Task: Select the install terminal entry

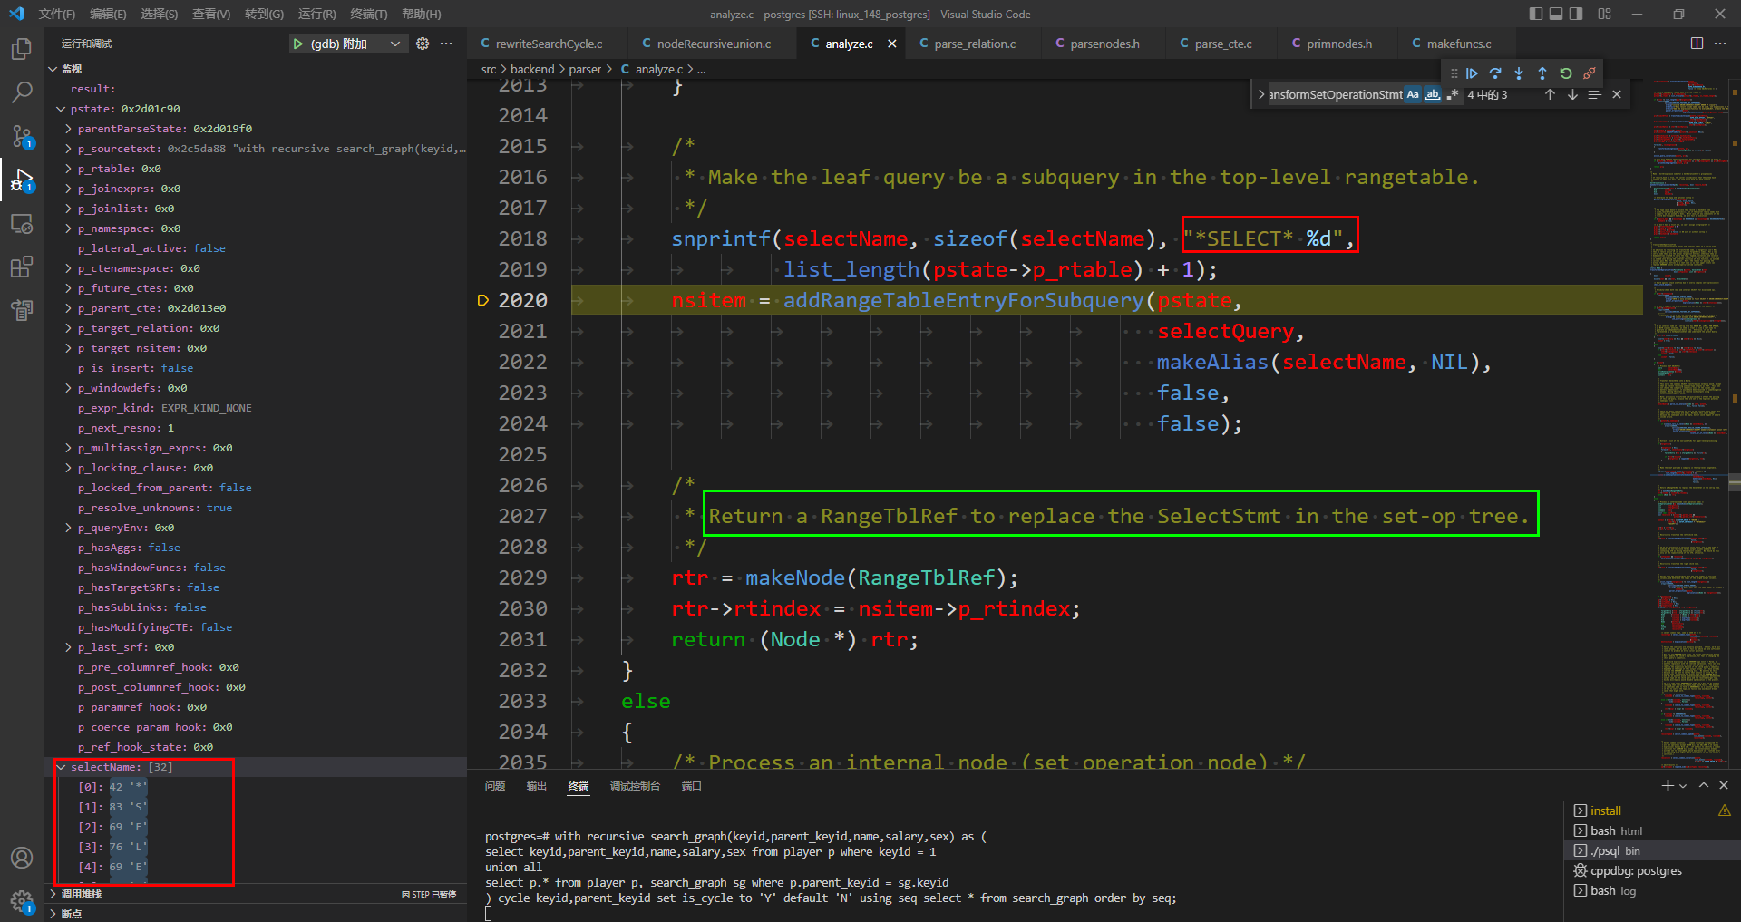Action: [1652, 810]
